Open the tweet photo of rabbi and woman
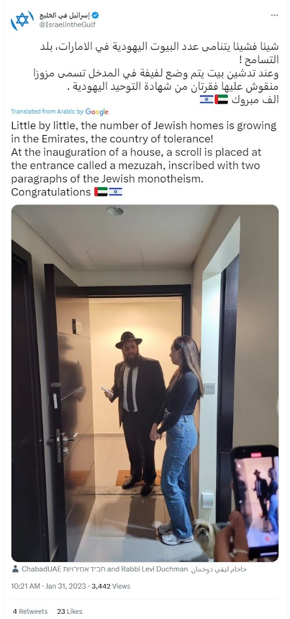The width and height of the screenshot is (290, 619). pos(145,383)
